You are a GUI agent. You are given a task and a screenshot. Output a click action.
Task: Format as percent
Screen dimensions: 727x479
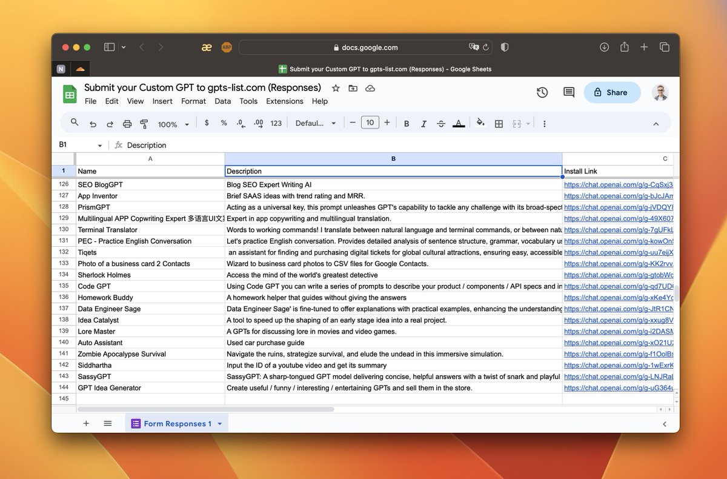point(224,123)
